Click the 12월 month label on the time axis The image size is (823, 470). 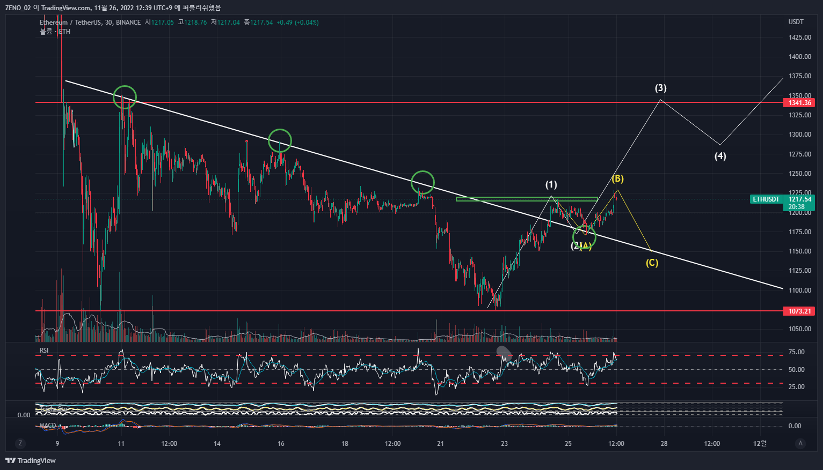[x=760, y=444]
